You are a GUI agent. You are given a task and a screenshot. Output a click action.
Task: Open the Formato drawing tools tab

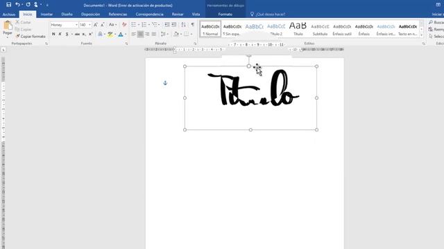(225, 14)
